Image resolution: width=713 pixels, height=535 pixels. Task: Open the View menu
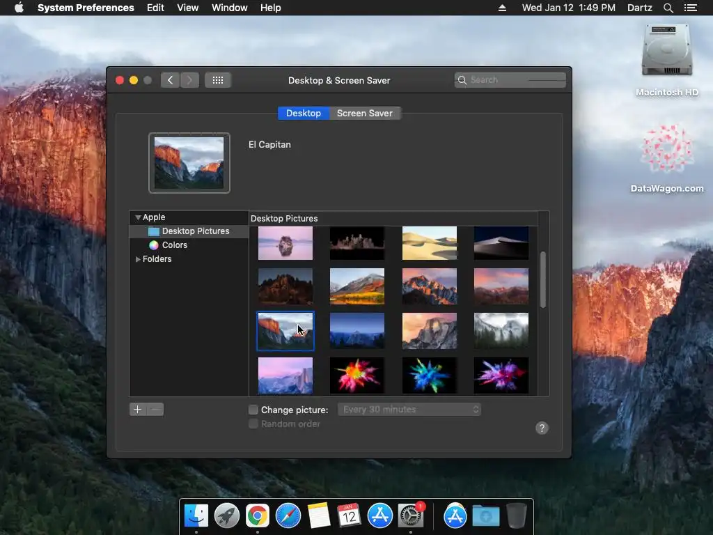[188, 8]
